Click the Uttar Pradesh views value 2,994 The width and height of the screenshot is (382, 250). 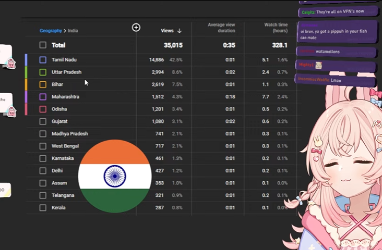pos(158,72)
